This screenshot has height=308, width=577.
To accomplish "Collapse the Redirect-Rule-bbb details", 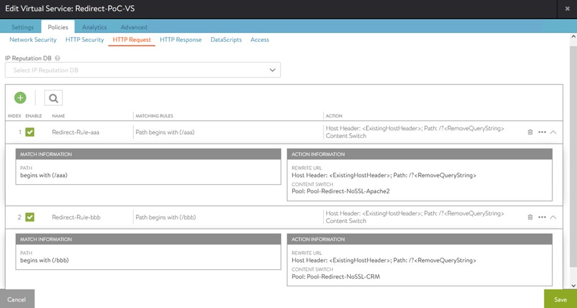I will tap(553, 217).
